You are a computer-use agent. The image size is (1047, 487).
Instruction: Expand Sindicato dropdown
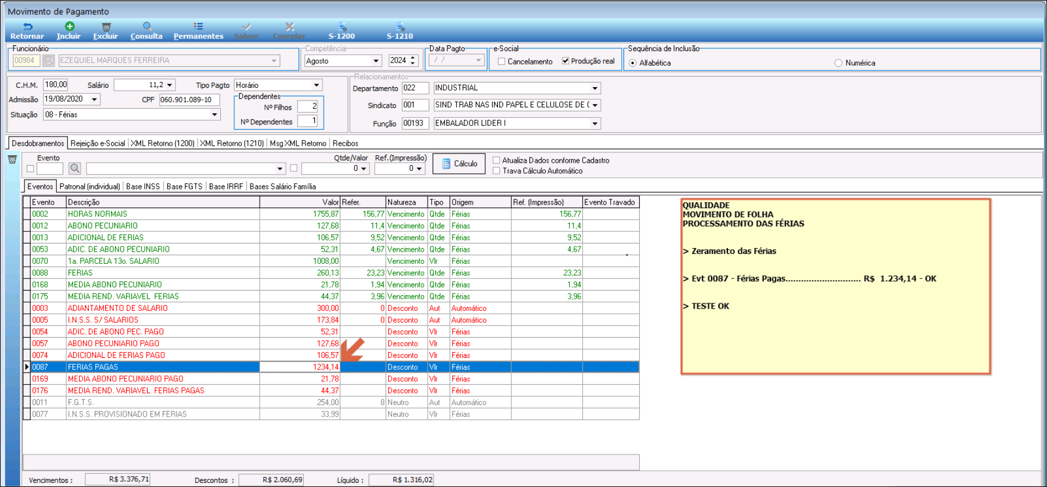point(595,105)
